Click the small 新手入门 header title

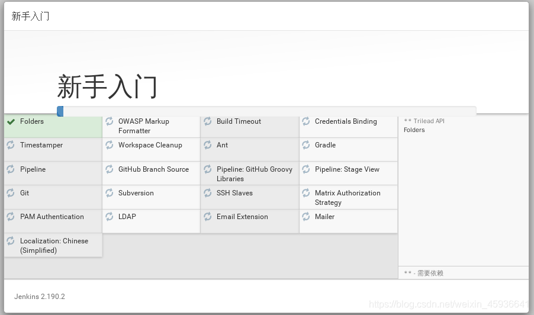[x=30, y=17]
